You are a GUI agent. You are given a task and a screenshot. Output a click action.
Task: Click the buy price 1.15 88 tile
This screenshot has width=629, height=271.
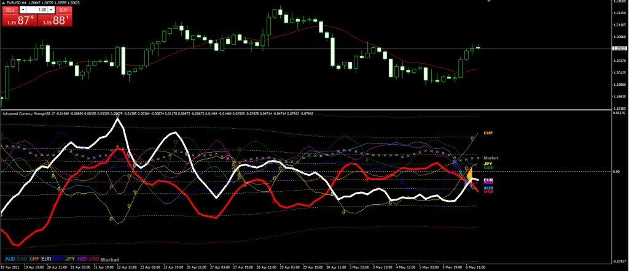pos(56,21)
